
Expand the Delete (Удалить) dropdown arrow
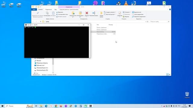(87, 17)
